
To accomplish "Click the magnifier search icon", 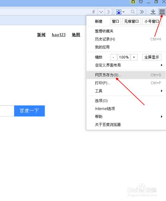I will tap(133, 12).
